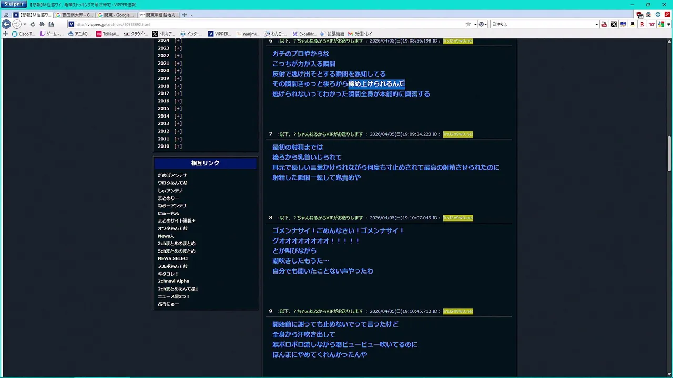Expand the 2019 archive year
Image resolution: width=673 pixels, height=378 pixels.
[x=178, y=78]
